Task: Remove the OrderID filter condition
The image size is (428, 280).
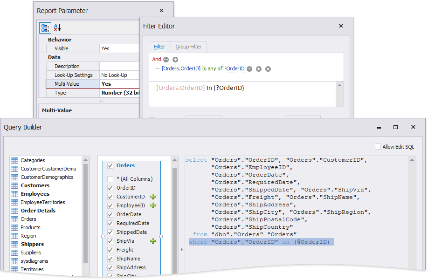Action: tap(268, 69)
